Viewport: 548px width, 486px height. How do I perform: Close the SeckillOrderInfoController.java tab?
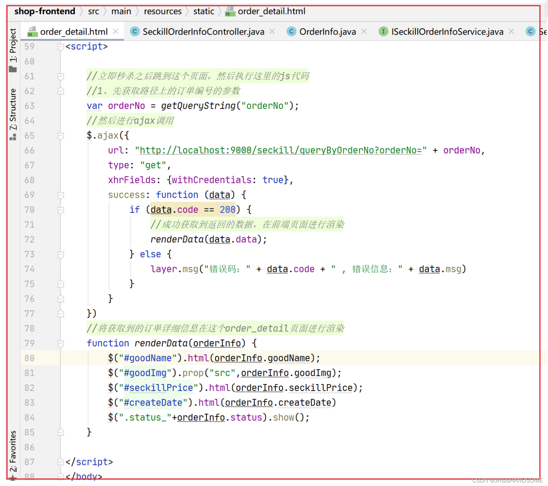(x=272, y=31)
